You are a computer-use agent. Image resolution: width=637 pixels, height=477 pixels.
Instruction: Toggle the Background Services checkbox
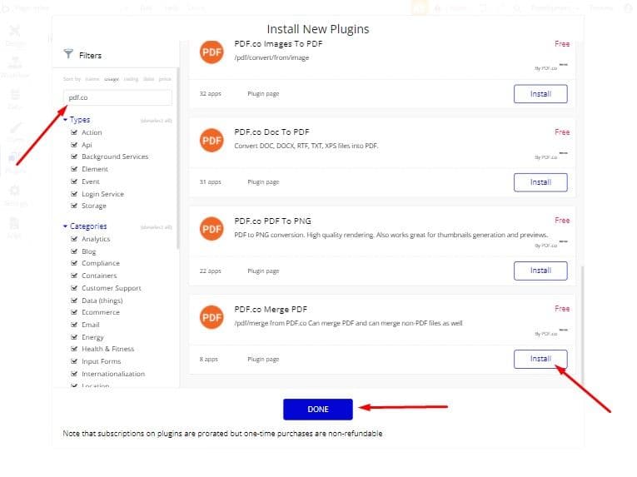[73, 157]
